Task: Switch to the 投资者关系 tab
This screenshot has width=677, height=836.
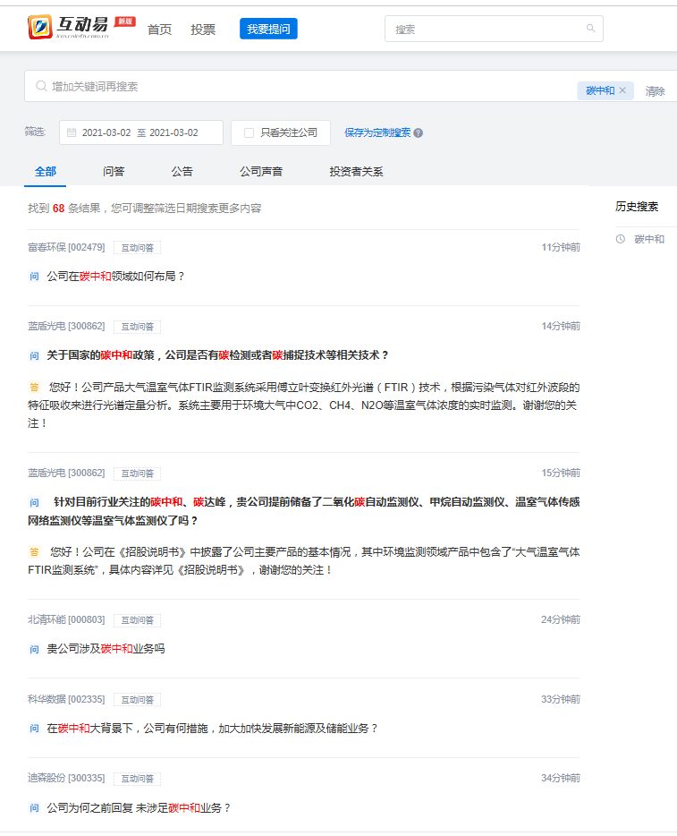Action: [x=356, y=171]
